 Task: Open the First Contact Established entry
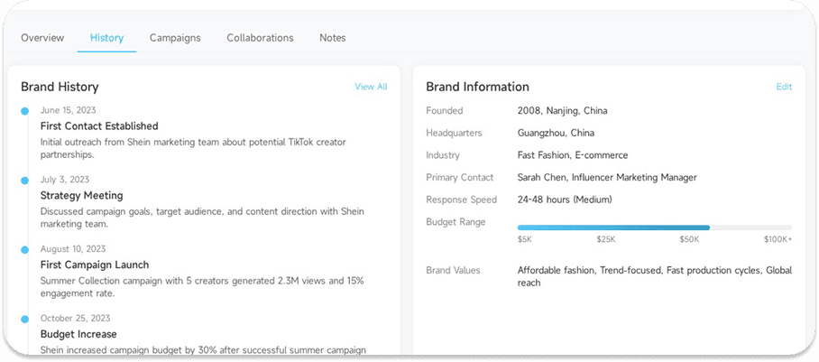click(x=99, y=126)
